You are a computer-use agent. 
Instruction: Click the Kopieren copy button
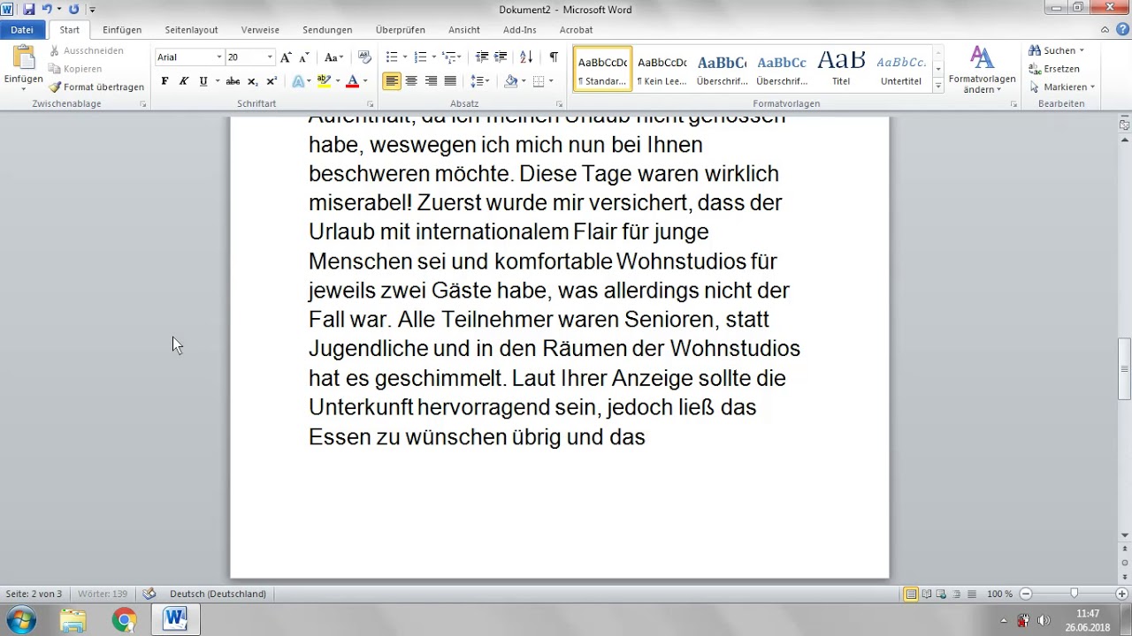(76, 69)
